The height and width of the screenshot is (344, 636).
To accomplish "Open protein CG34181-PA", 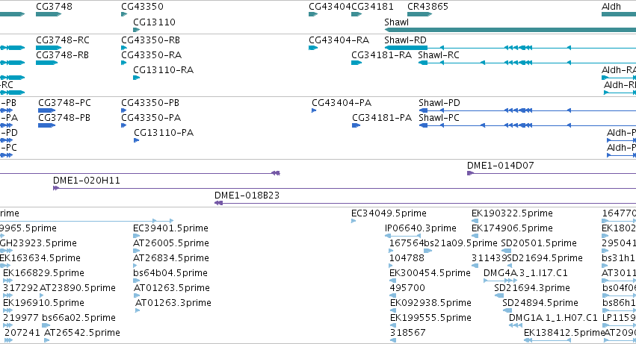I will (x=382, y=118).
